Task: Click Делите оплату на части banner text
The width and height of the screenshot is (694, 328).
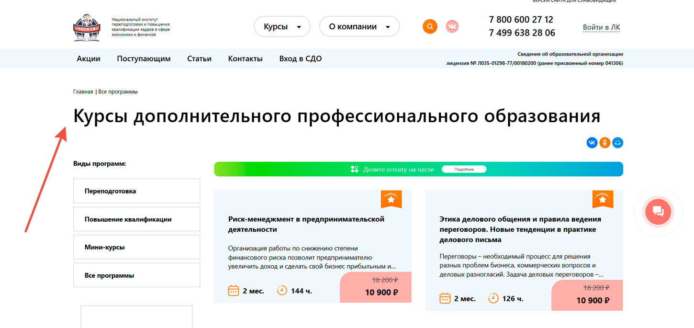Action: [398, 169]
